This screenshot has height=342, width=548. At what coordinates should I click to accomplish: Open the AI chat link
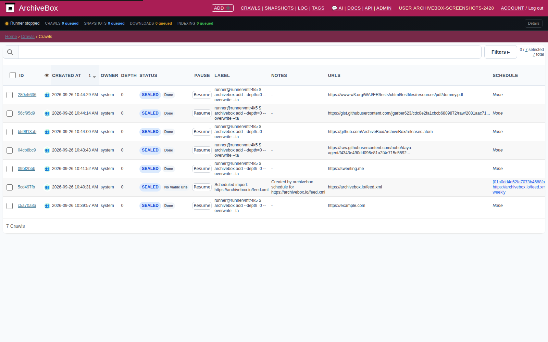tap(337, 8)
